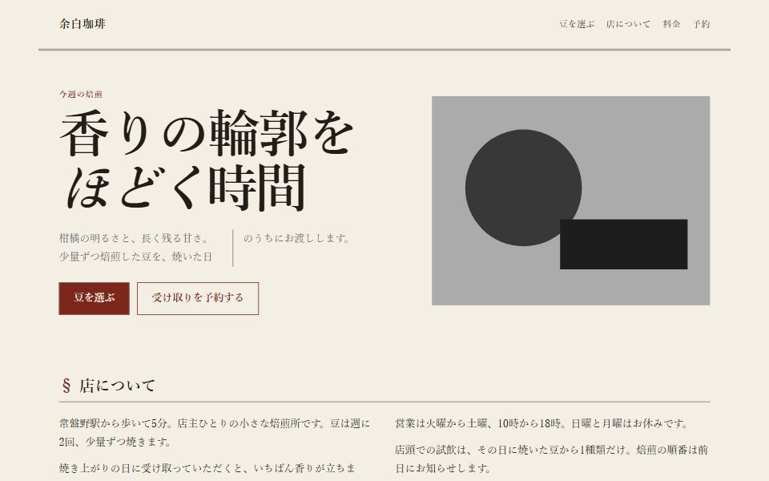Open 店について navigation item
This screenshot has height=481, width=769.
pos(628,24)
